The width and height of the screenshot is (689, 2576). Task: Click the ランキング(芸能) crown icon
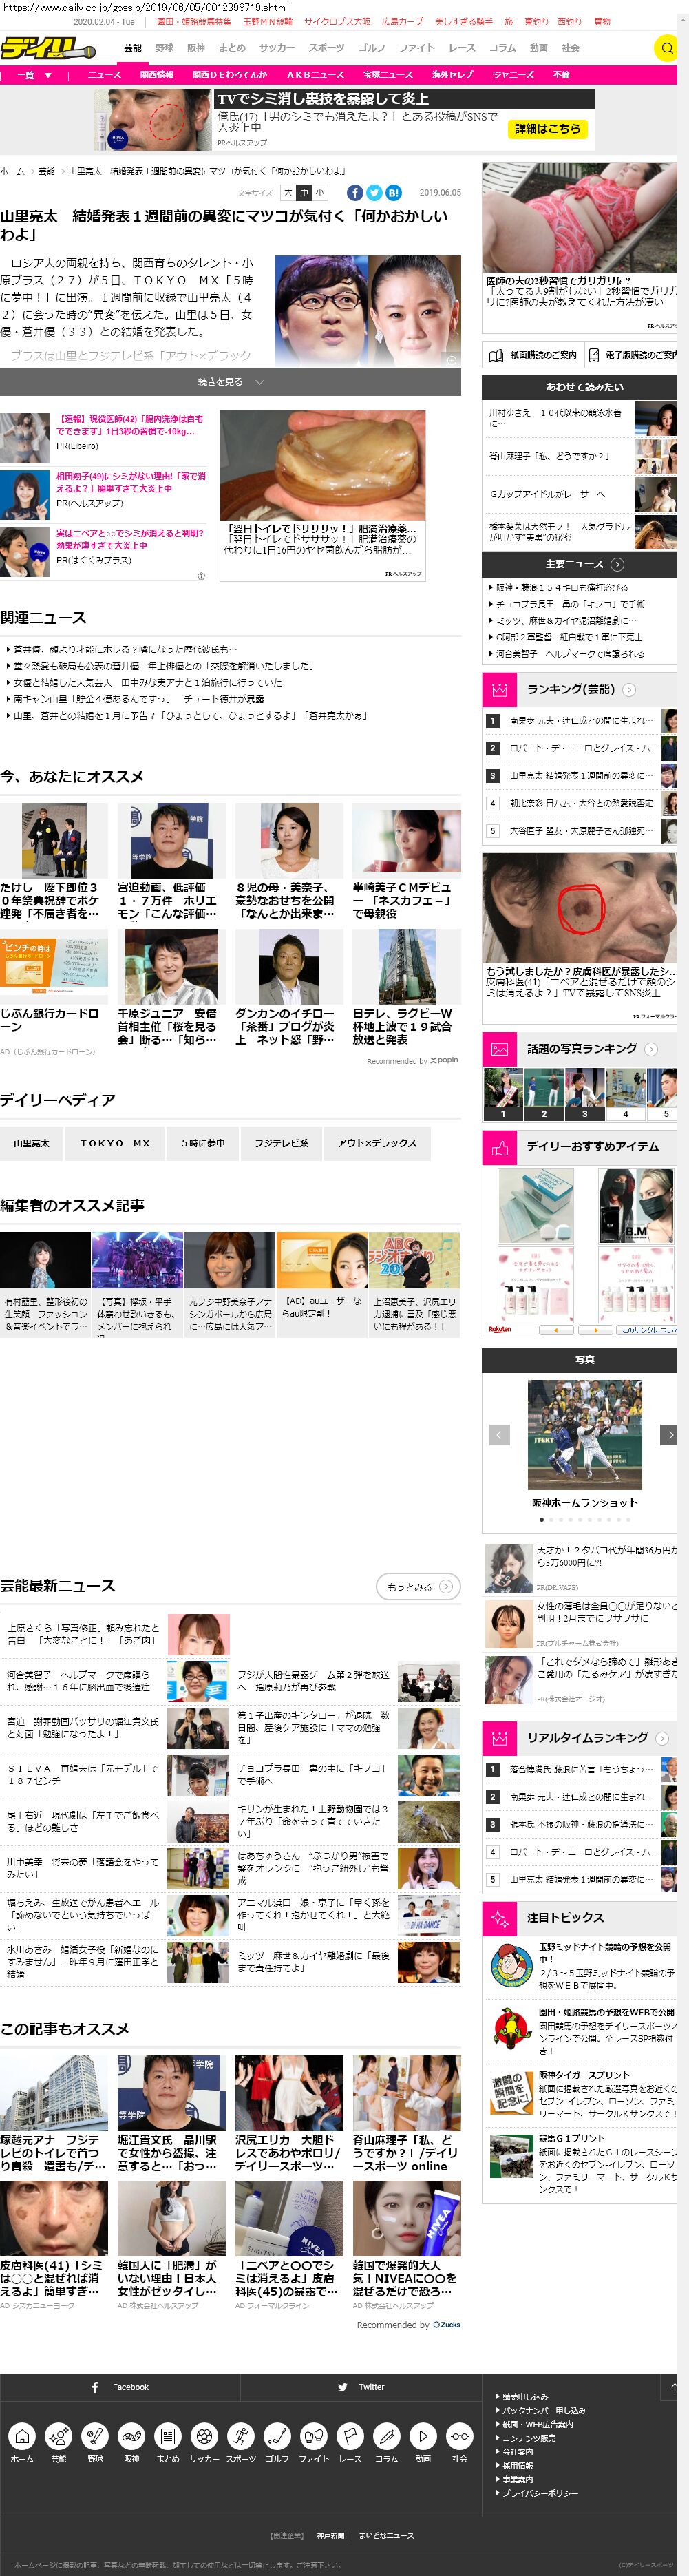499,689
